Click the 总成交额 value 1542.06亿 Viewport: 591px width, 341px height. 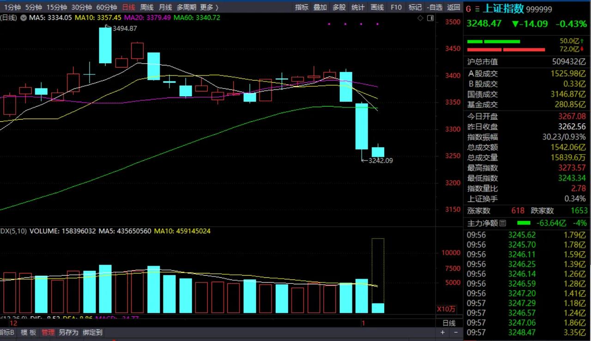(x=568, y=147)
